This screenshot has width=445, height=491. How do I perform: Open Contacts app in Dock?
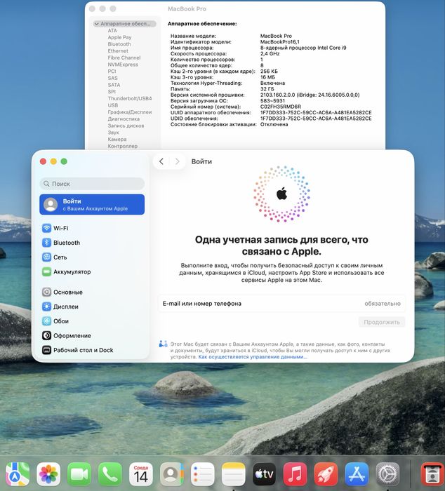[172, 474]
